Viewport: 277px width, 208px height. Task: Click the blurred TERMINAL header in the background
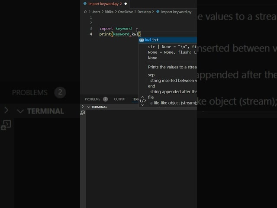click(45, 111)
